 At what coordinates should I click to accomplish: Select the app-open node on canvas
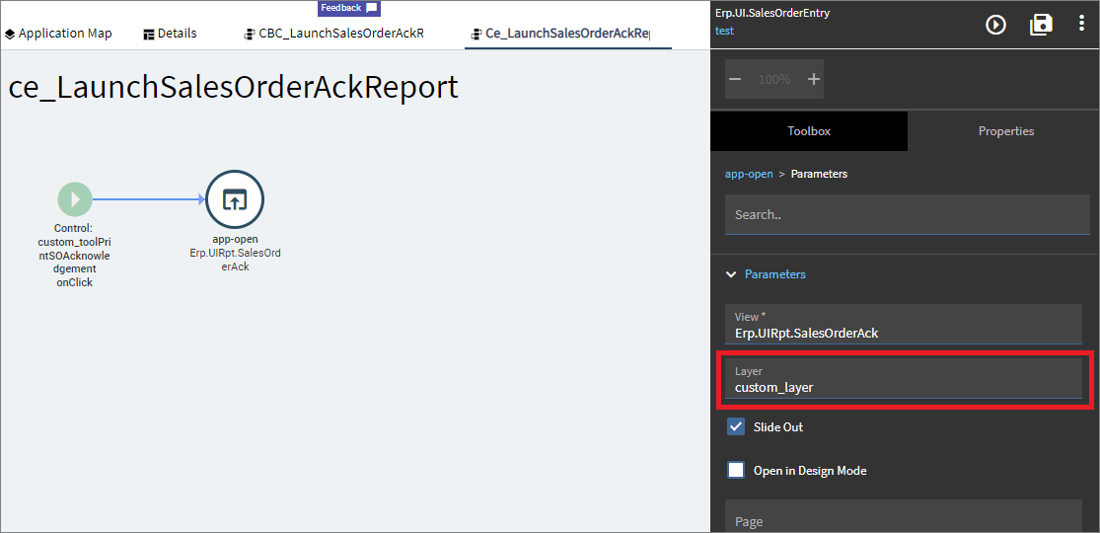point(235,199)
